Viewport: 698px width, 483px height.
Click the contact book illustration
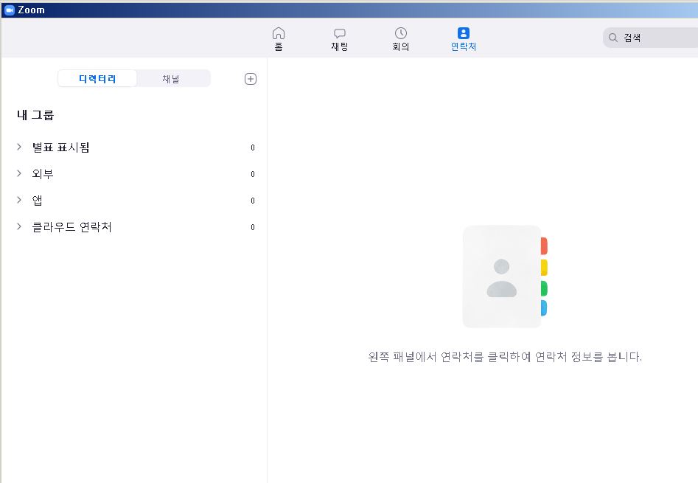pyautogui.click(x=505, y=277)
